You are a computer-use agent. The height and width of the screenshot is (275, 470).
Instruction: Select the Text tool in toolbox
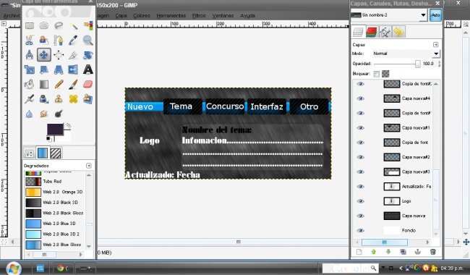click(x=87, y=69)
